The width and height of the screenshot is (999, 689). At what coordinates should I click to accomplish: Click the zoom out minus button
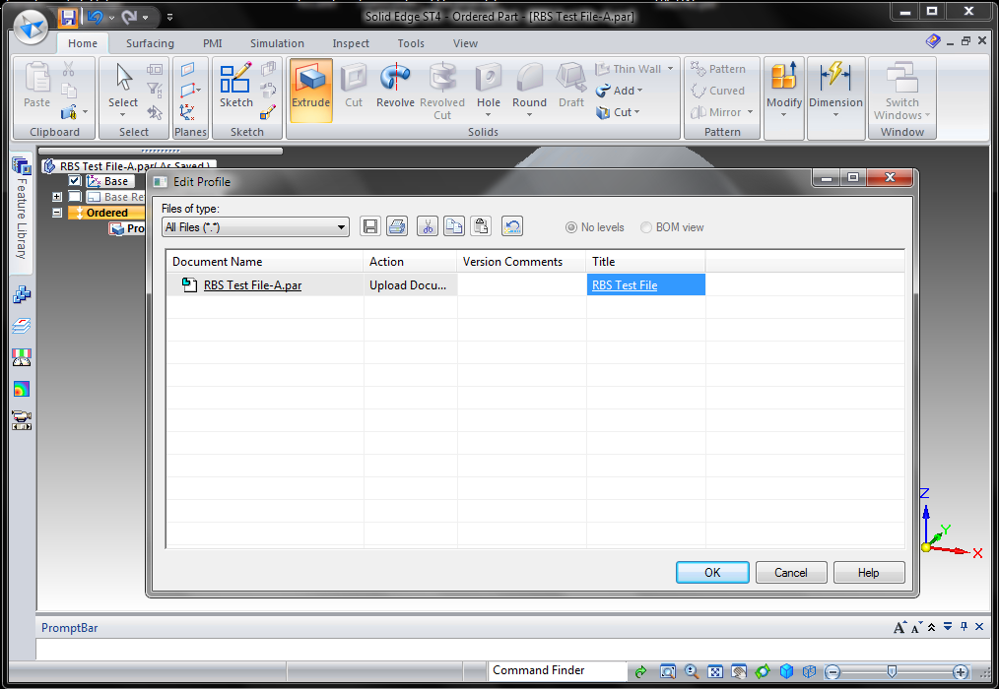click(x=832, y=671)
